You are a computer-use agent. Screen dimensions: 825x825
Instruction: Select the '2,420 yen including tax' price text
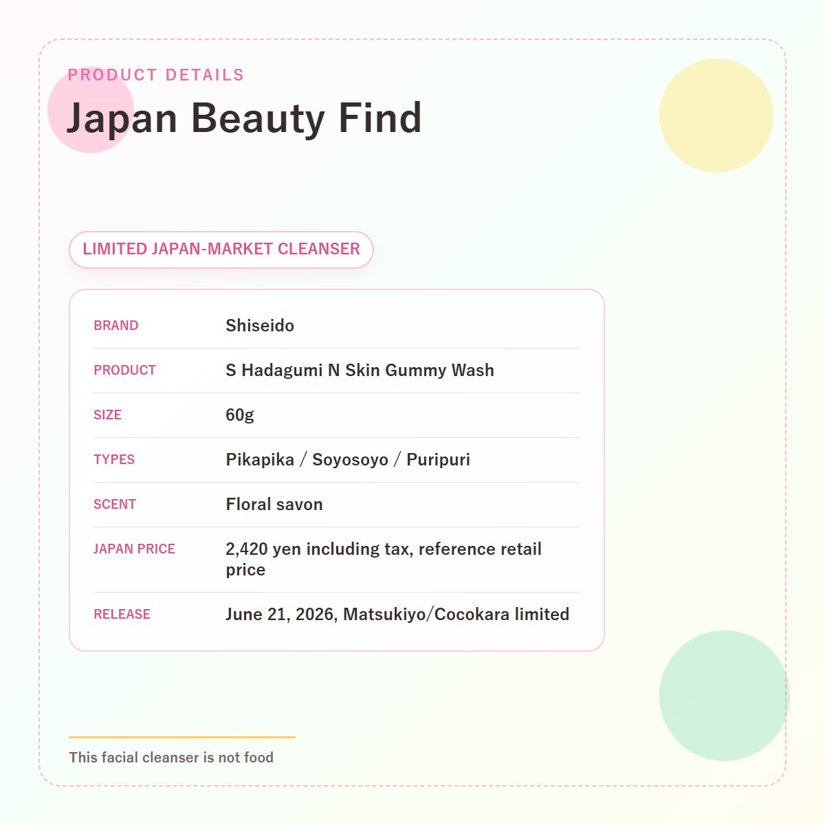pos(318,549)
